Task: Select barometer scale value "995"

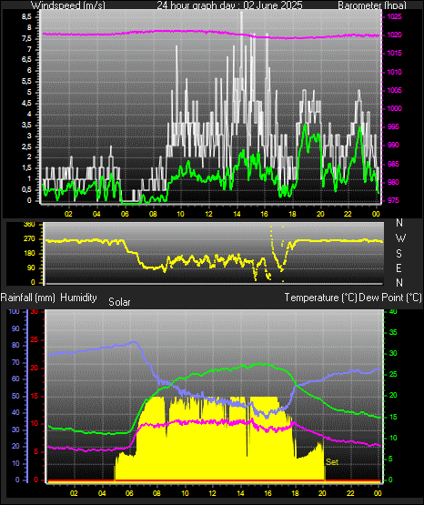Action: [x=393, y=126]
